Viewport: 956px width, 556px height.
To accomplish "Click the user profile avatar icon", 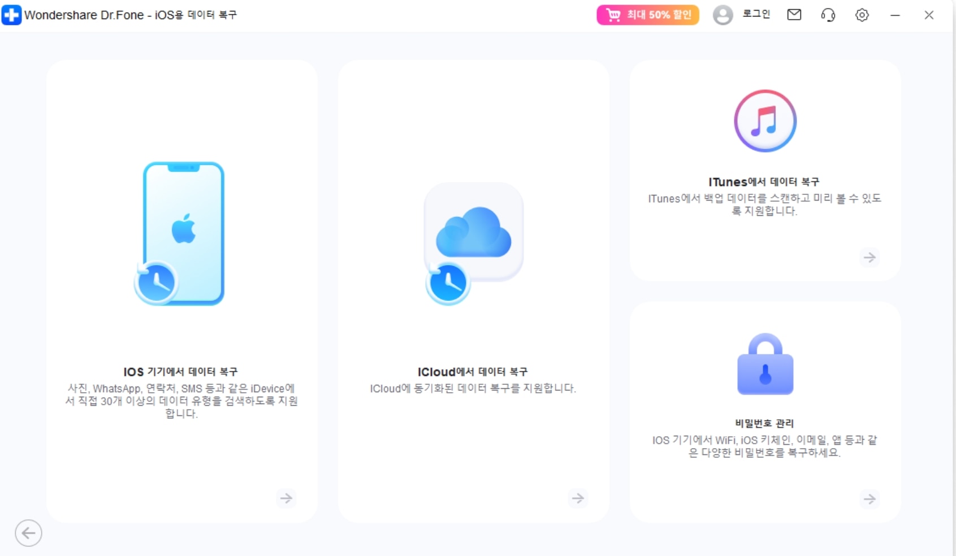I will tap(723, 15).
